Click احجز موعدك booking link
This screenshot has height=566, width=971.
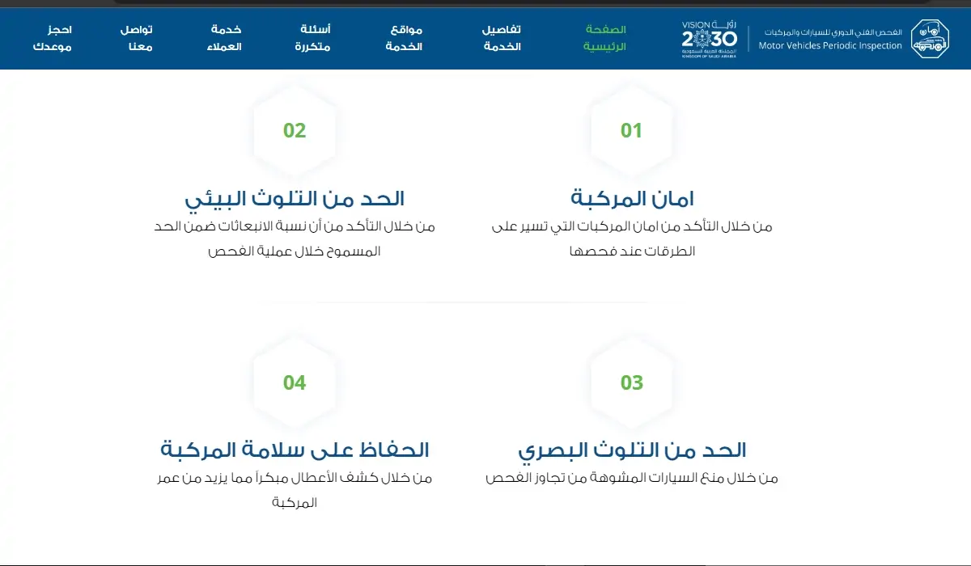point(53,38)
